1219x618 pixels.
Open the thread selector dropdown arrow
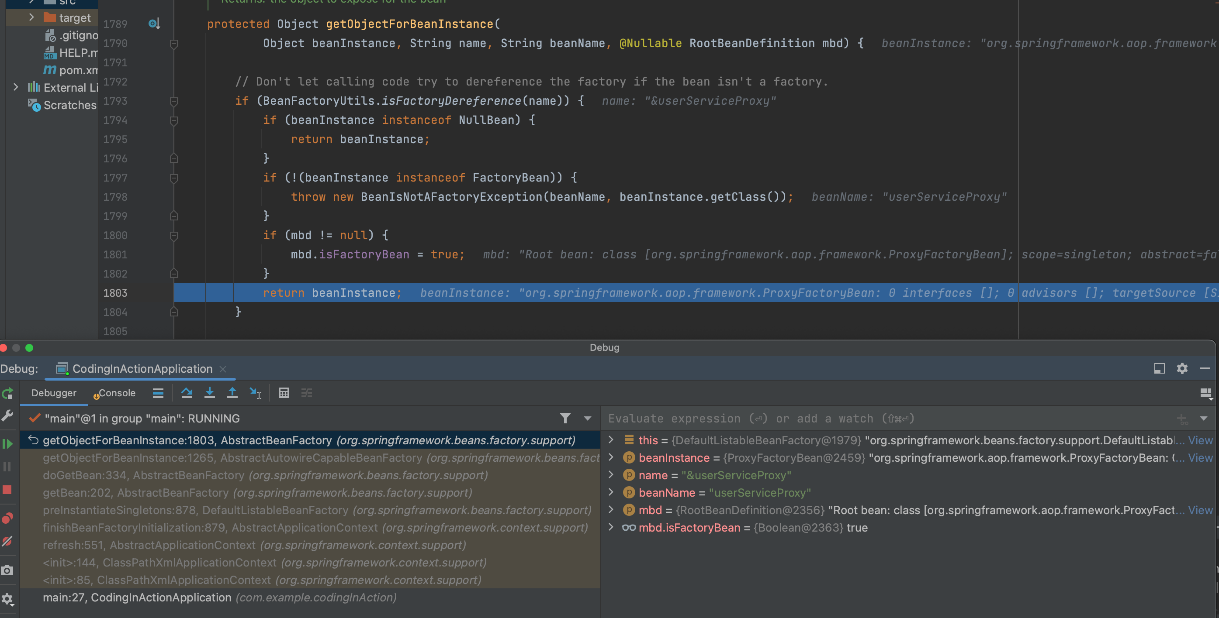[587, 419]
